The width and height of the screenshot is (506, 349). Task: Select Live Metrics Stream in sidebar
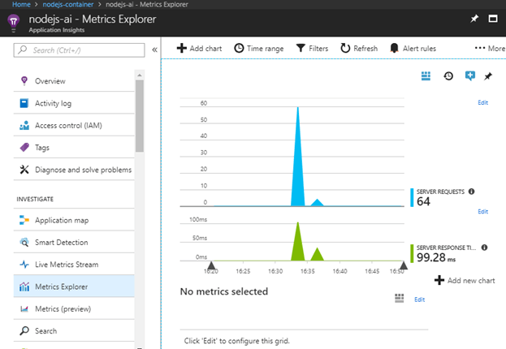tap(66, 265)
